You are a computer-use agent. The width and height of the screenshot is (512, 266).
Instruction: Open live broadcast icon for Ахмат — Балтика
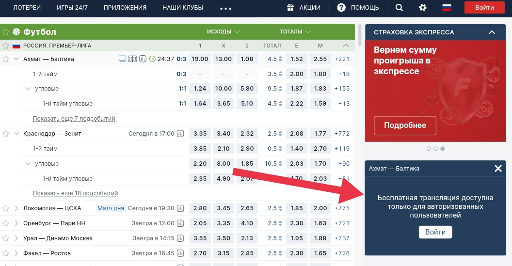(x=122, y=59)
